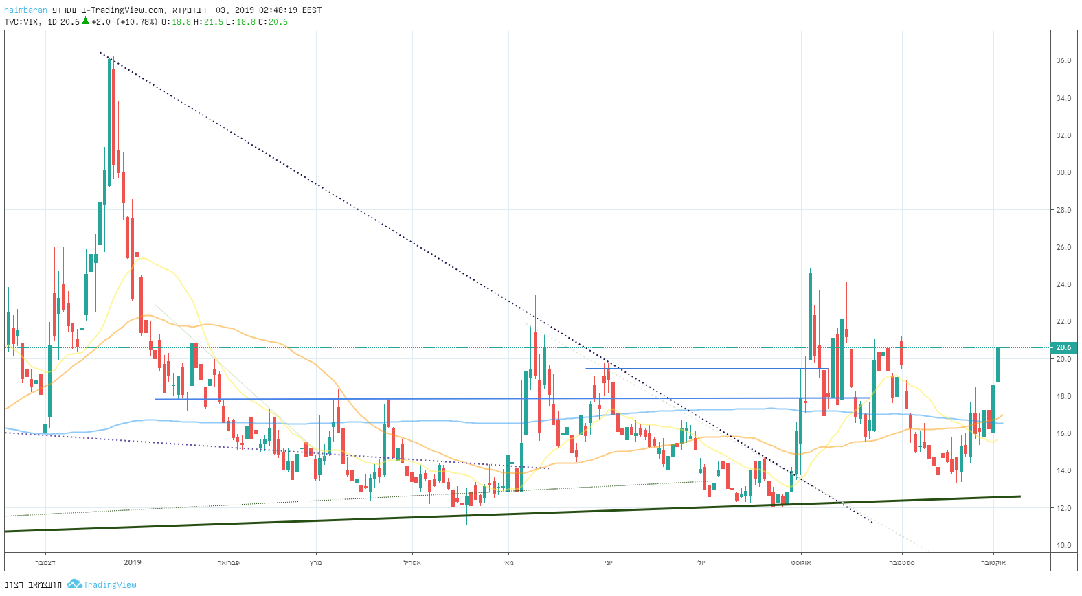1082x596 pixels.
Task: Click the TradingView watermark text link
Action: [x=110, y=585]
